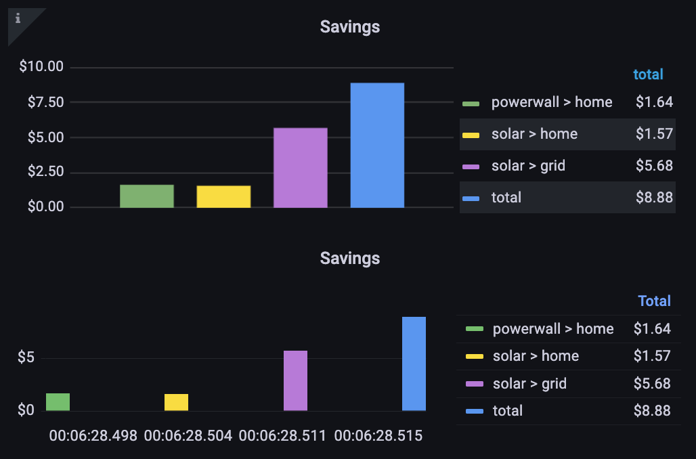Open the top Savings panel title menu
Image resolution: width=696 pixels, height=459 pixels.
pos(349,26)
